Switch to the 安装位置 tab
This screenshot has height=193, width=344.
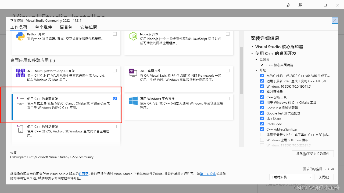pos(89,27)
